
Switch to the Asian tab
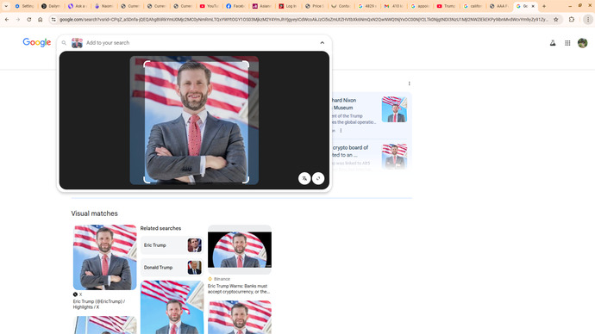pos(262,6)
